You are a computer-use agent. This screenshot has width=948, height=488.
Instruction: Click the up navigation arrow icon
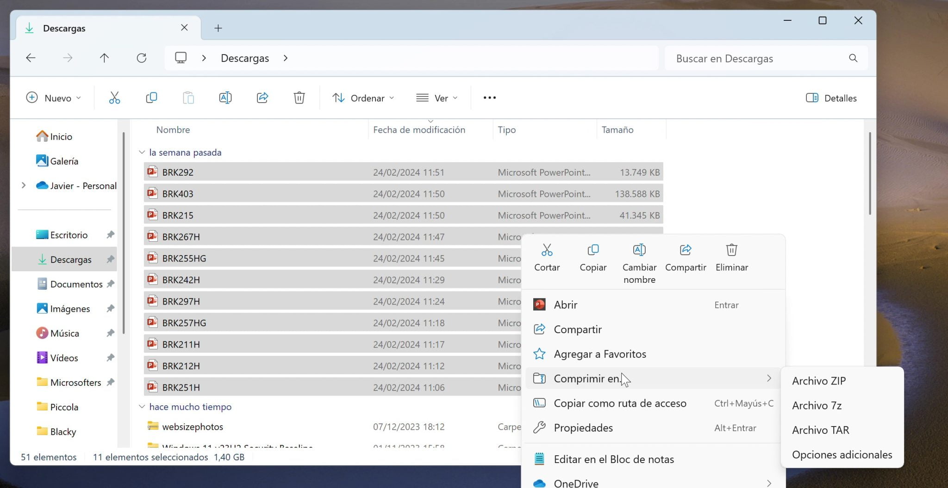tap(105, 58)
